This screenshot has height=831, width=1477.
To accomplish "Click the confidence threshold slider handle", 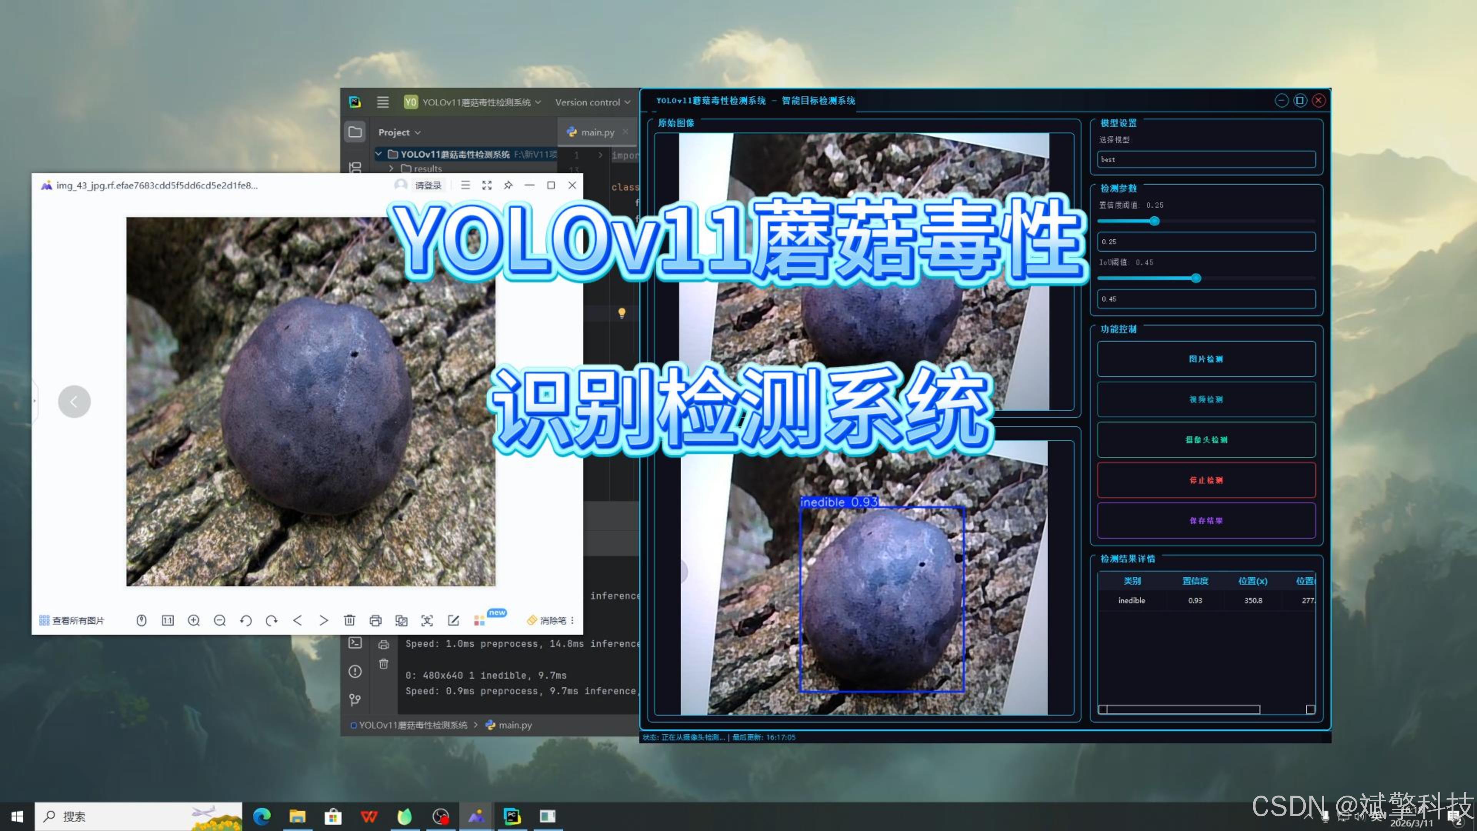I will pos(1155,221).
